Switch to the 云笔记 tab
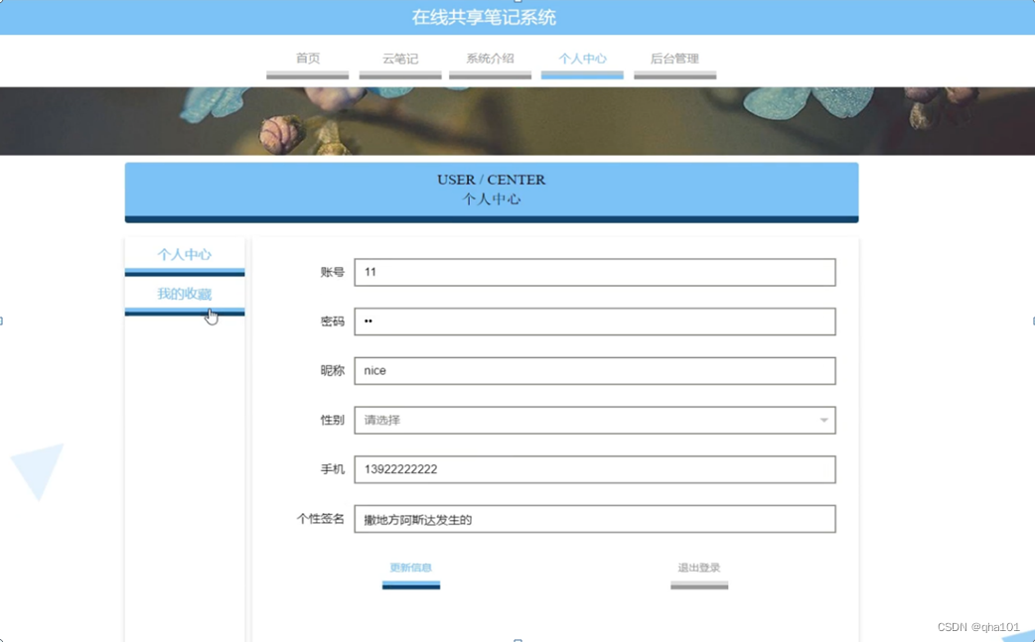Image resolution: width=1035 pixels, height=642 pixels. [399, 59]
